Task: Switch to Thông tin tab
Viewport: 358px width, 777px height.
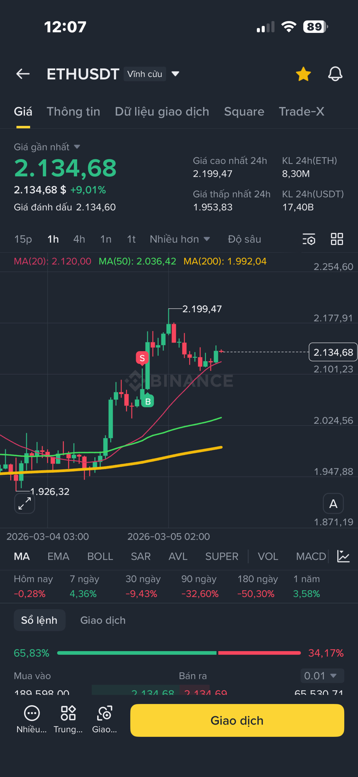Action: [74, 112]
